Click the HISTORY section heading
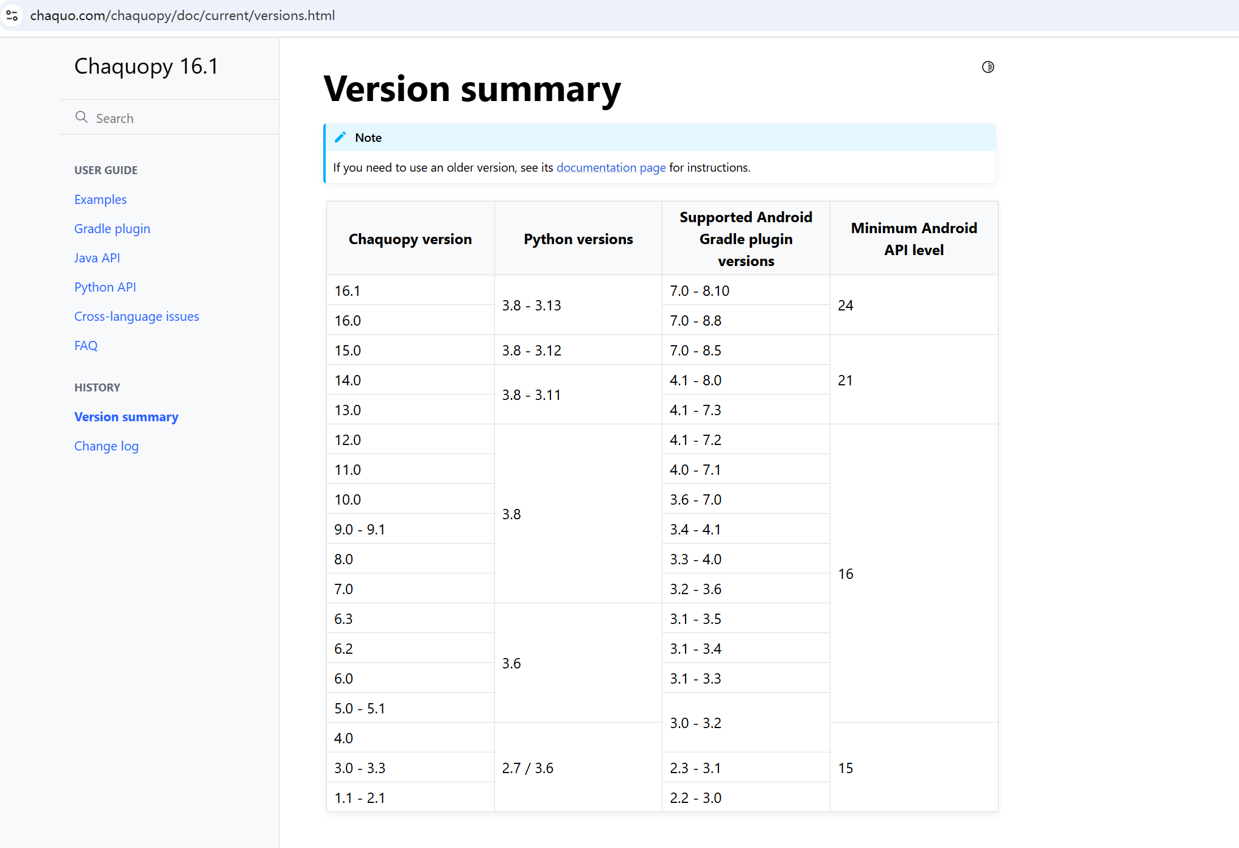This screenshot has width=1239, height=848. point(97,387)
